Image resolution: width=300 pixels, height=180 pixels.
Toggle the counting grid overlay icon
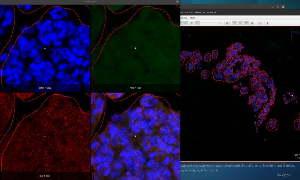[x=252, y=23]
